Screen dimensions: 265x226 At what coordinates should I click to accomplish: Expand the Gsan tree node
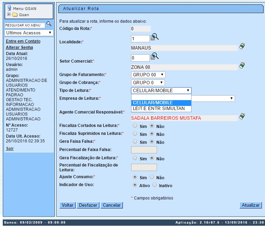9,15
